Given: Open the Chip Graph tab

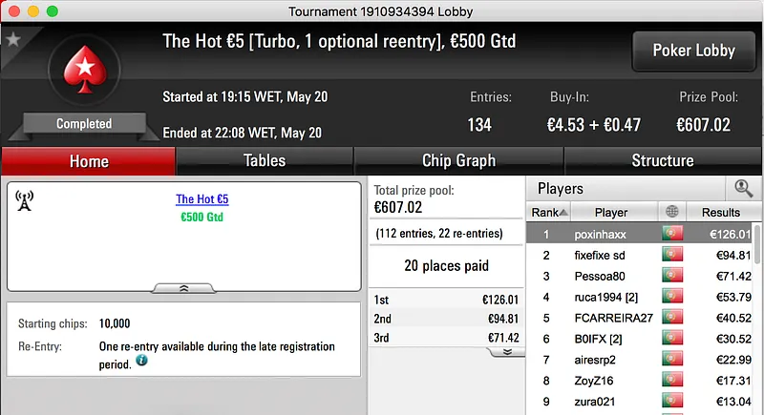Looking at the screenshot, I should pos(458,160).
